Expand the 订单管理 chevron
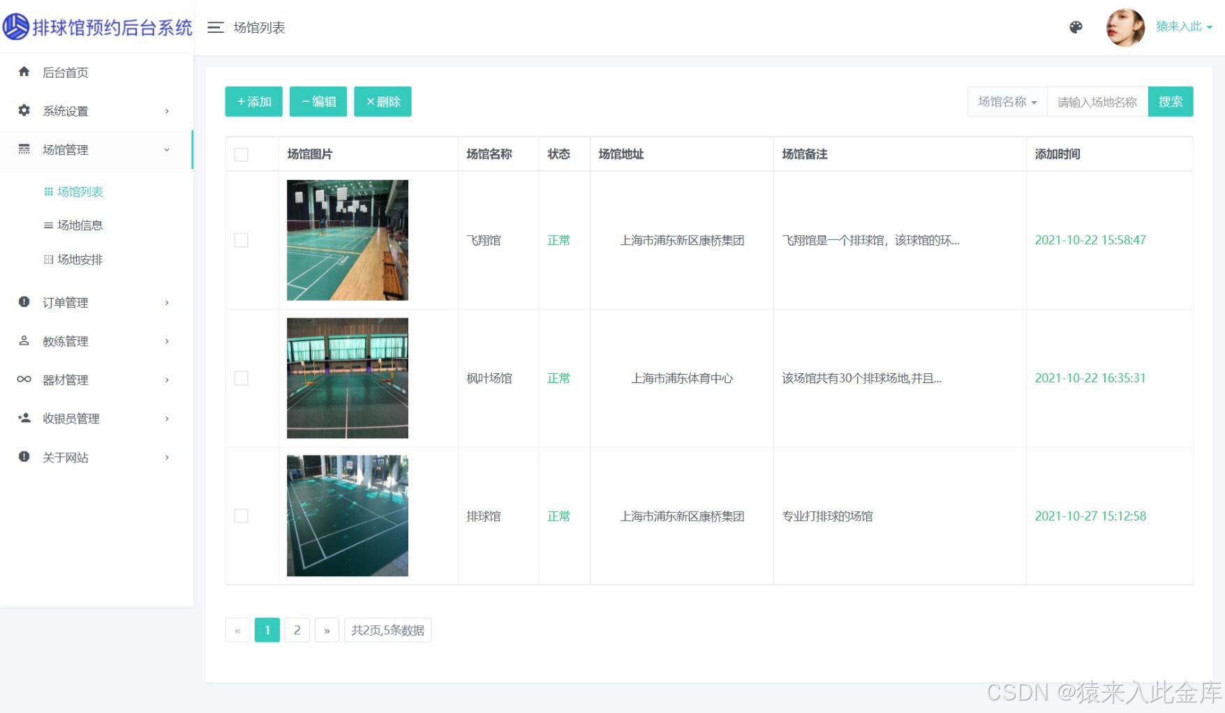The width and height of the screenshot is (1225, 713). point(167,302)
